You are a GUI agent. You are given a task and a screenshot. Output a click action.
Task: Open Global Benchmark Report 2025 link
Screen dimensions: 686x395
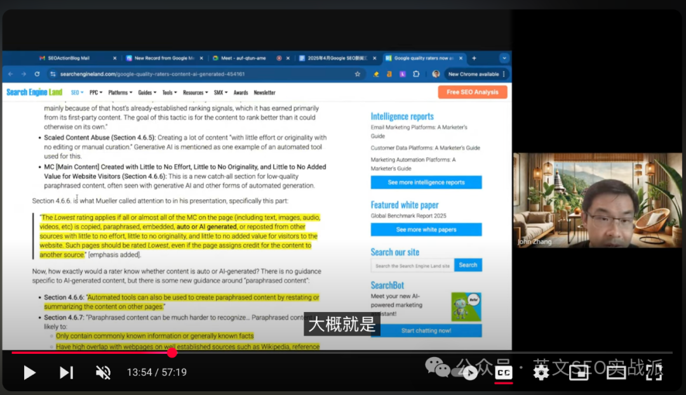pos(408,216)
